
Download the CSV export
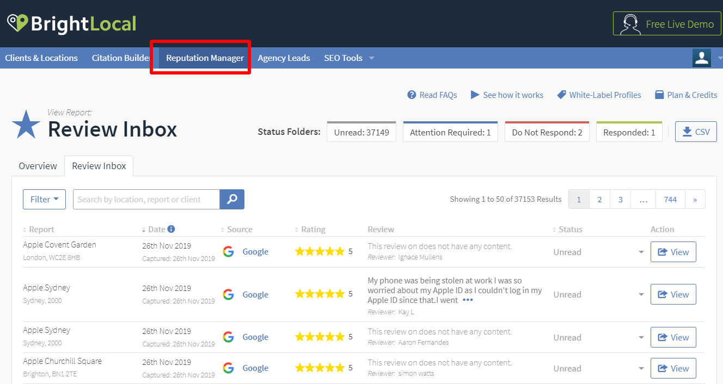click(696, 132)
